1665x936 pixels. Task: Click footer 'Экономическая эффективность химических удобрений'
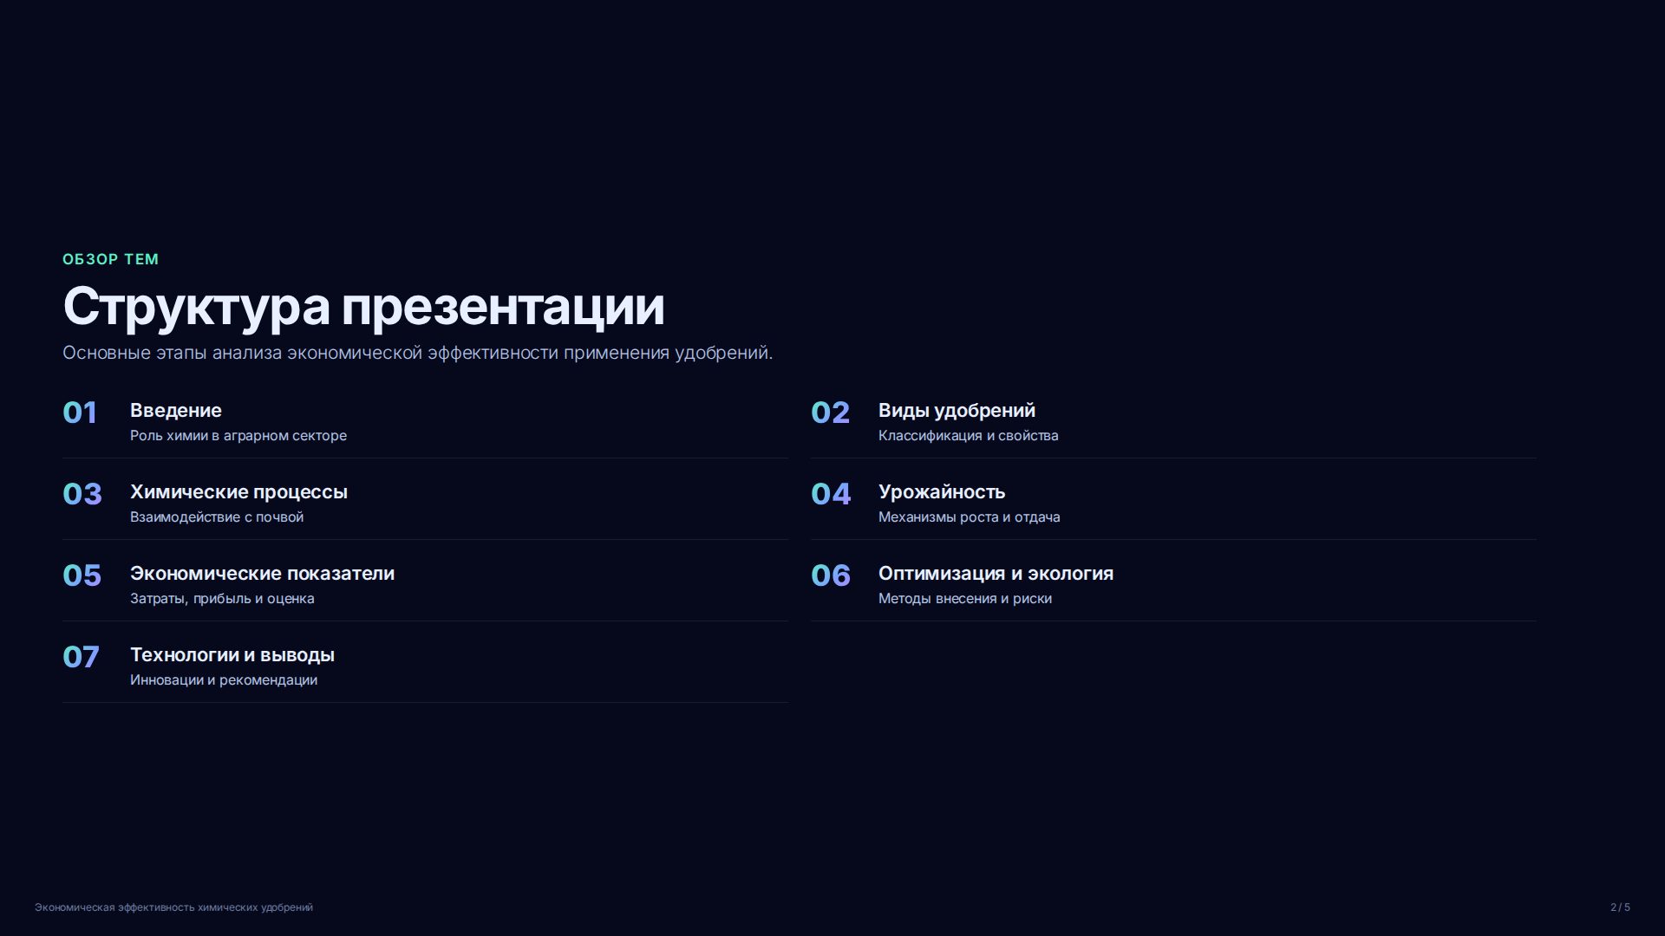coord(173,907)
